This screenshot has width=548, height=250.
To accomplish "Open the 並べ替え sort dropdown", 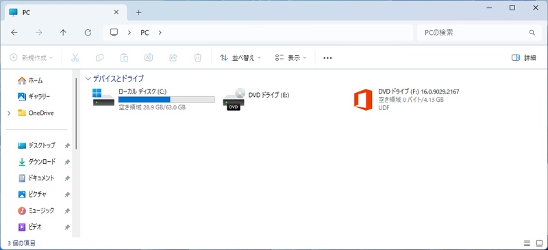I will click(x=240, y=58).
